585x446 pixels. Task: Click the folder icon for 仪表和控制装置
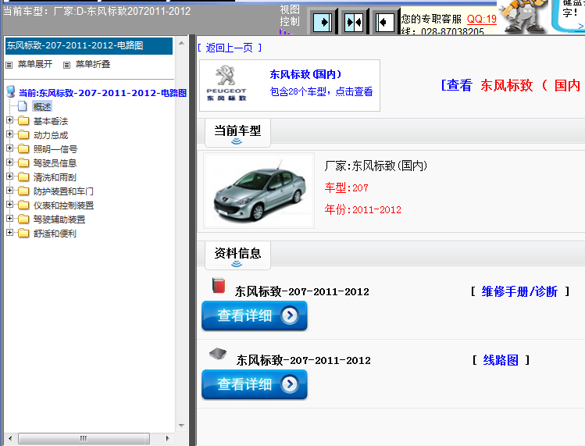[x=23, y=205]
